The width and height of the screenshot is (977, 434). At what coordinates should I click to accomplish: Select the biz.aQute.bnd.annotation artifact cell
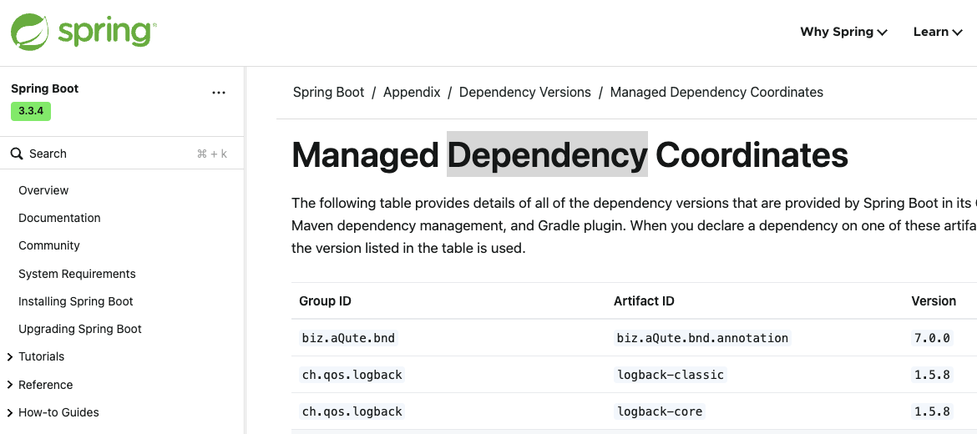point(702,338)
